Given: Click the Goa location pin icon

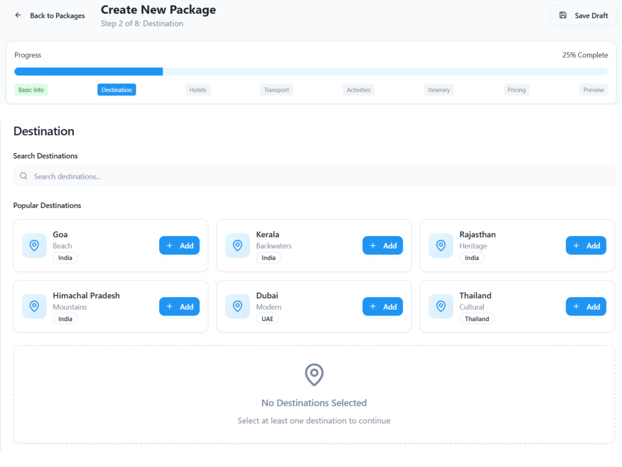Looking at the screenshot, I should 34,245.
